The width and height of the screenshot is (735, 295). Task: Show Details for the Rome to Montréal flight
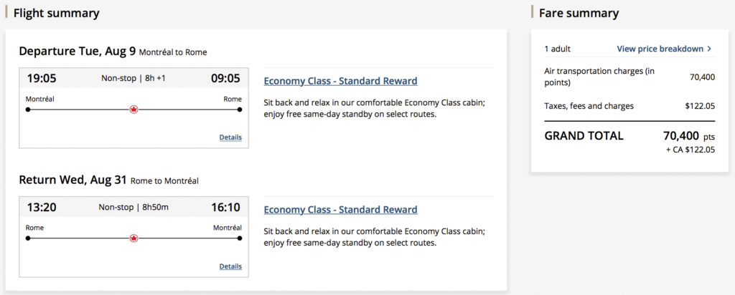[x=230, y=266]
